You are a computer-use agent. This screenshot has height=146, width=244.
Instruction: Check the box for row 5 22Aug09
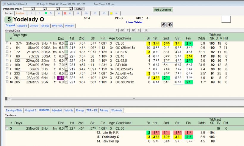pyautogui.click(x=7, y=60)
